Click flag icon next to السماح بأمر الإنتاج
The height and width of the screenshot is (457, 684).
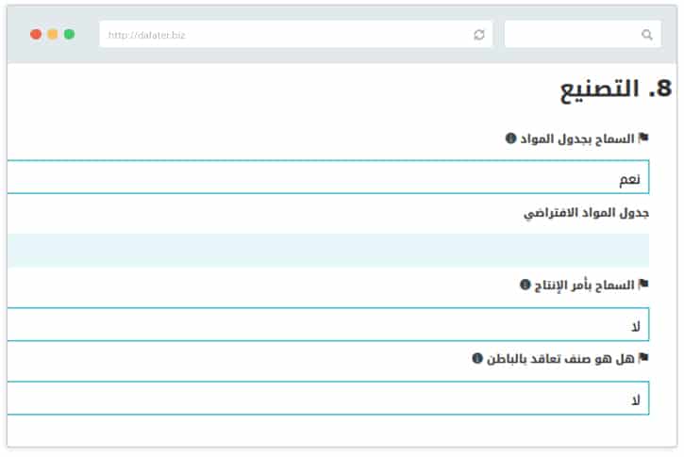pos(643,285)
